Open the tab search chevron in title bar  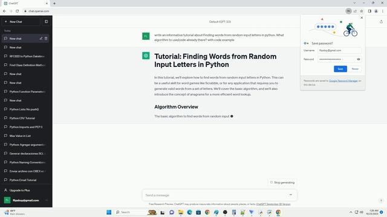click(354, 3)
